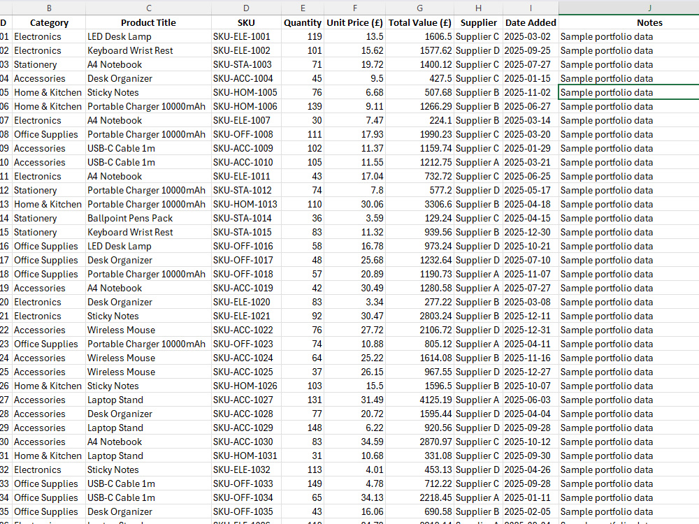Click the Quantity header cell
Viewport: 699px width, 524px height.
303,23
